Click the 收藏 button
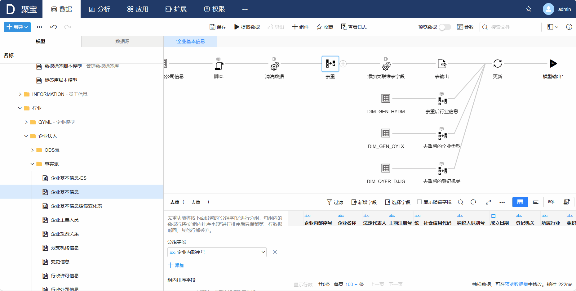The width and height of the screenshot is (576, 291). click(x=325, y=27)
